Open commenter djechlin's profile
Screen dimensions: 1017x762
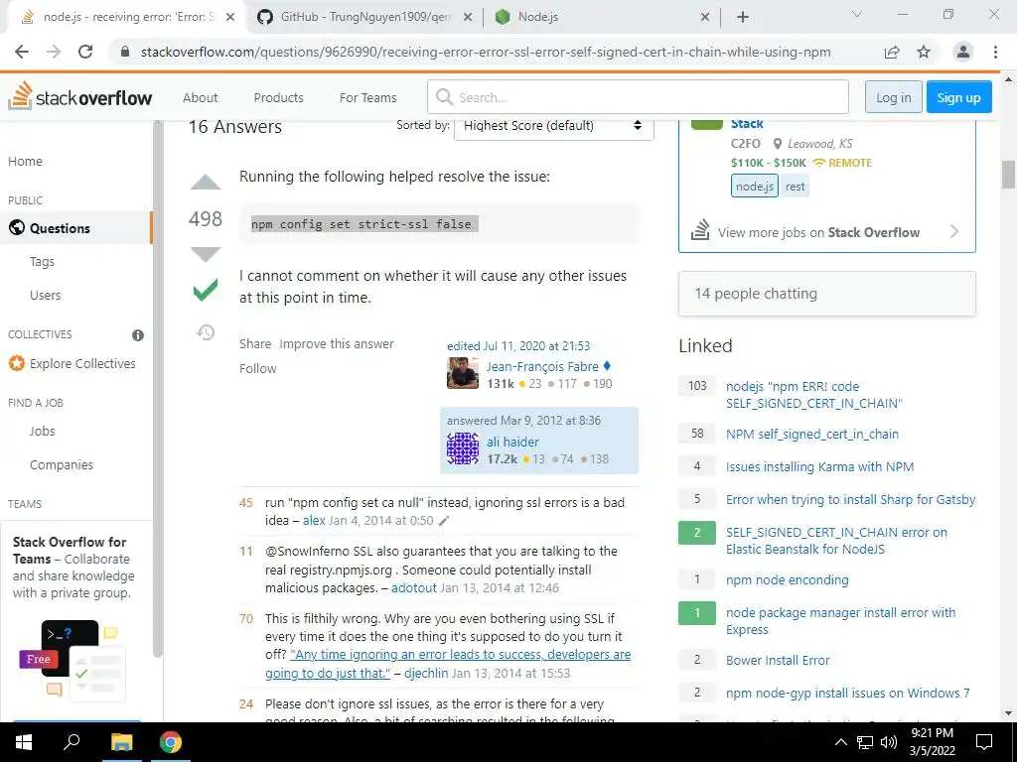426,674
